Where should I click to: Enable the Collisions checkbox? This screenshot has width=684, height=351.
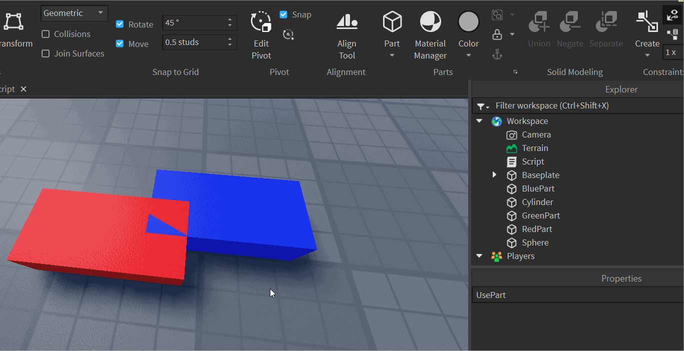(x=46, y=34)
